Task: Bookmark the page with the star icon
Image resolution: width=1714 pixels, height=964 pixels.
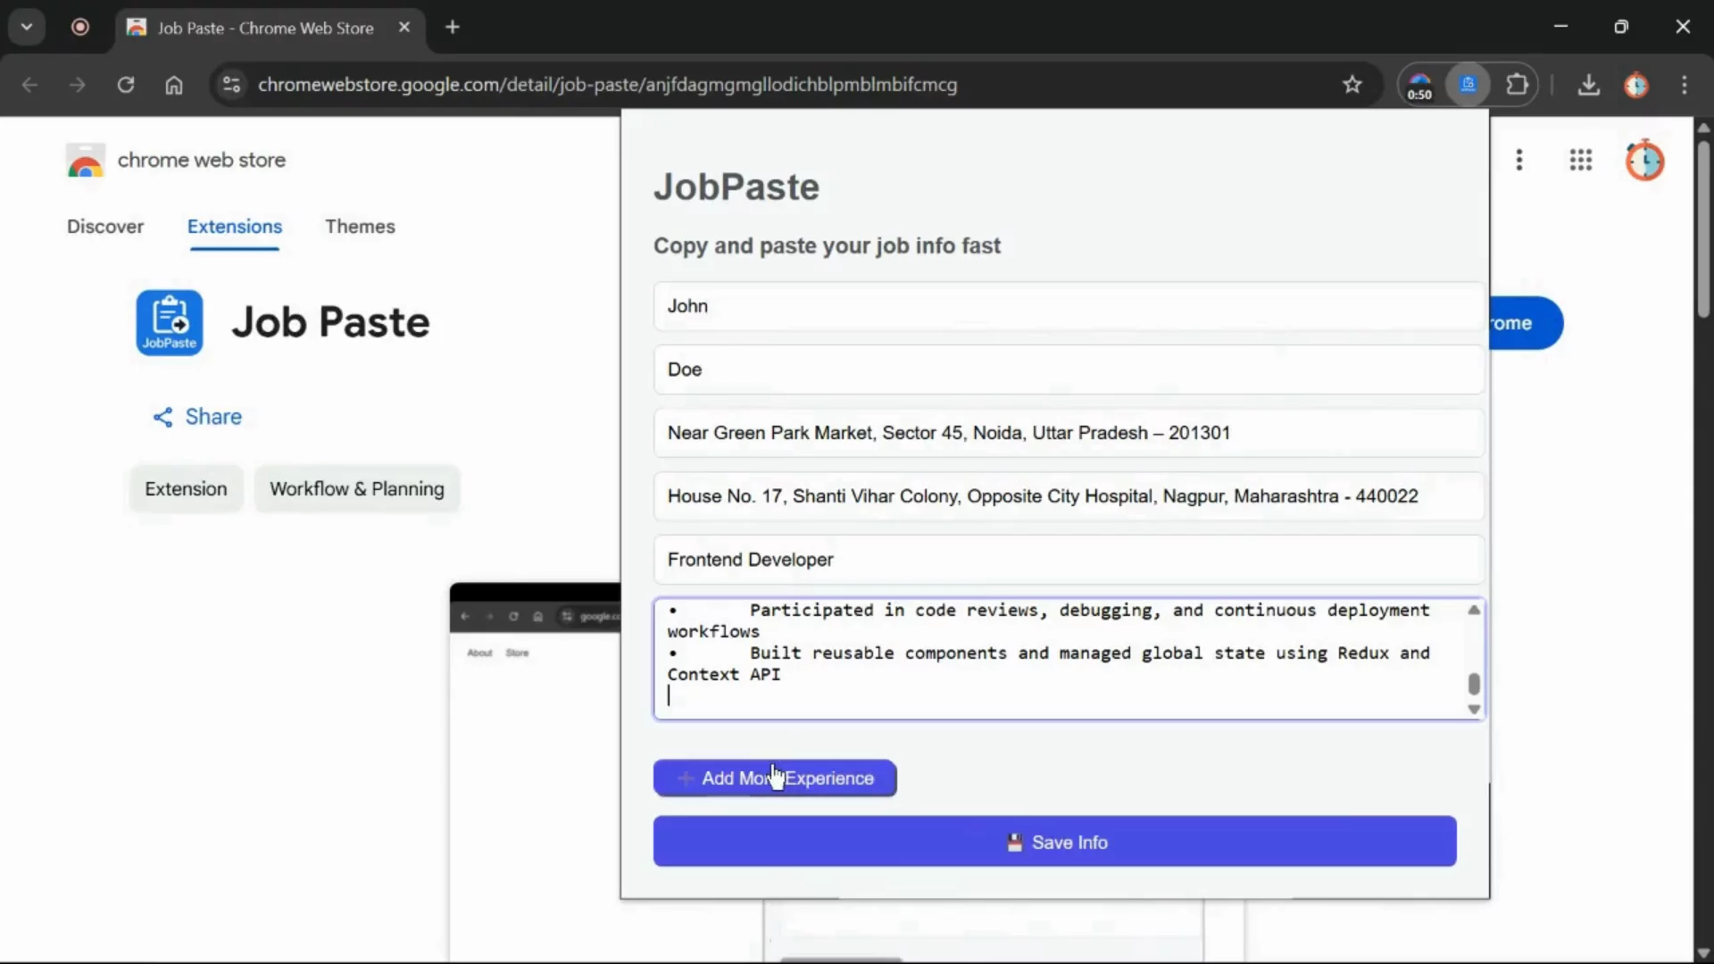Action: pos(1352,85)
